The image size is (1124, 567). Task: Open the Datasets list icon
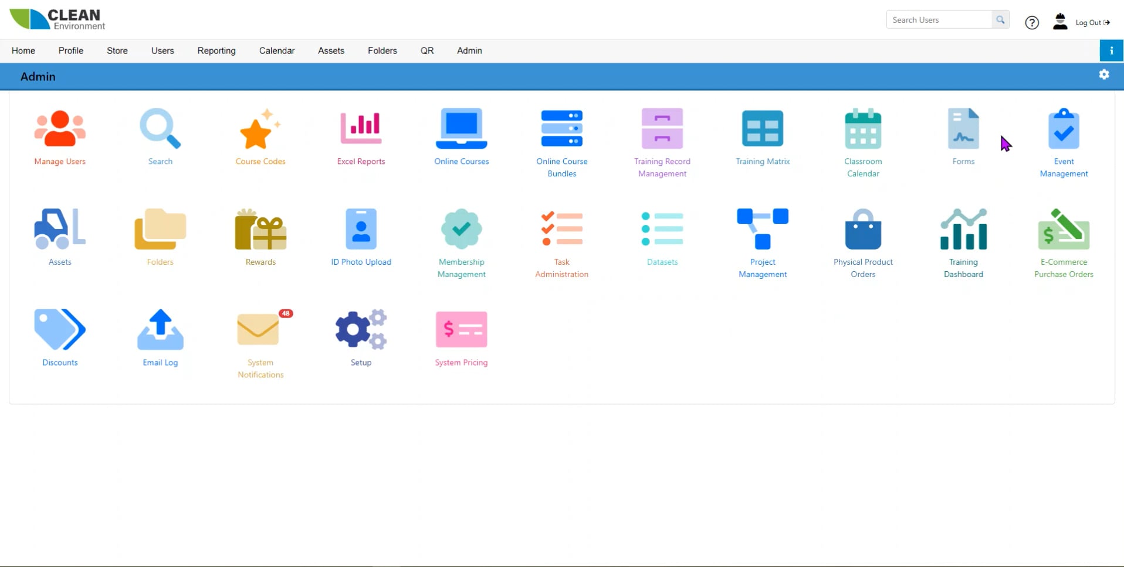tap(662, 229)
